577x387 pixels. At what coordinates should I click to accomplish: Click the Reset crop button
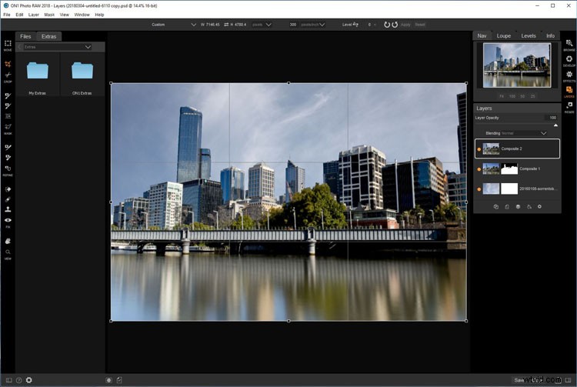click(420, 25)
